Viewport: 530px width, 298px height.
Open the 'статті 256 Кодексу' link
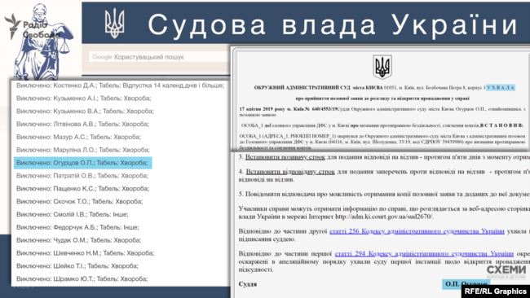(417, 231)
